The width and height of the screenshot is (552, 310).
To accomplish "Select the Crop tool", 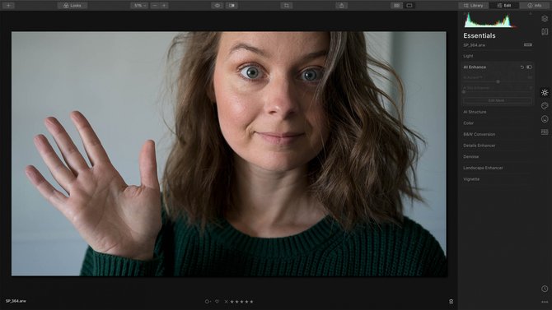I will [287, 5].
